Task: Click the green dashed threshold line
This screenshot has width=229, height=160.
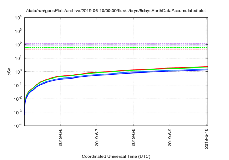Action: coord(116,47)
